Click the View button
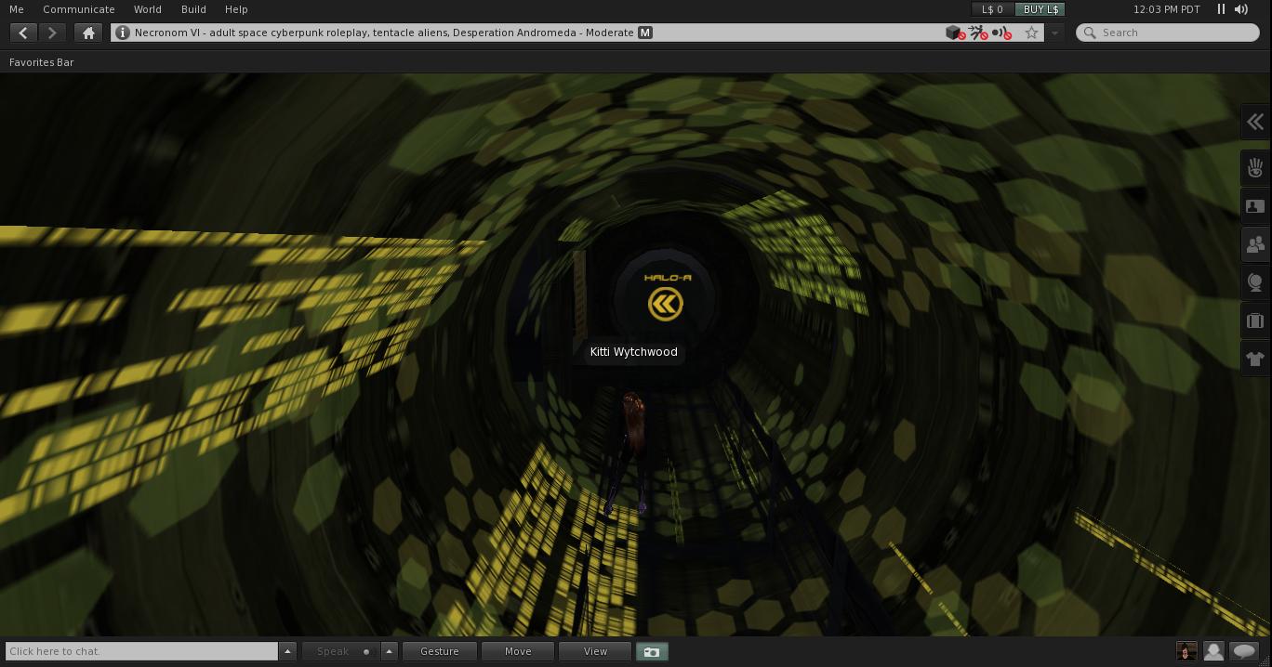 coord(595,651)
